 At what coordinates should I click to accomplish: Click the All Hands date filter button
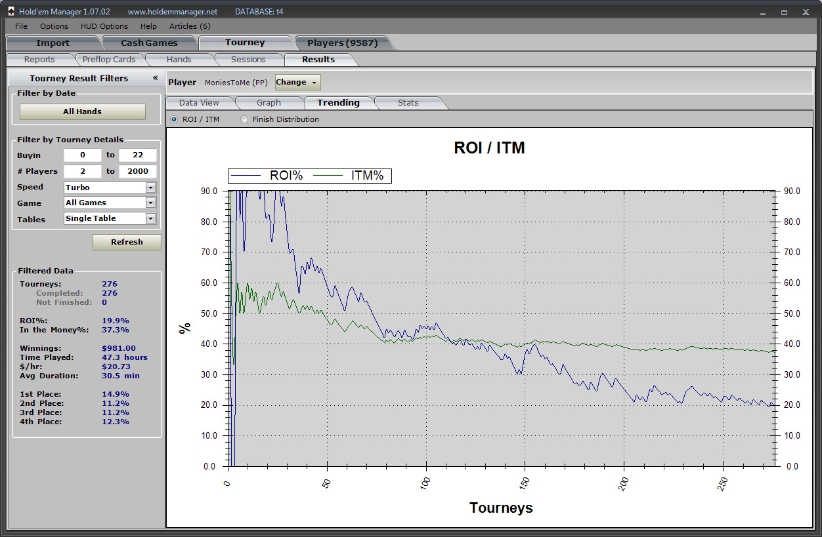point(82,111)
